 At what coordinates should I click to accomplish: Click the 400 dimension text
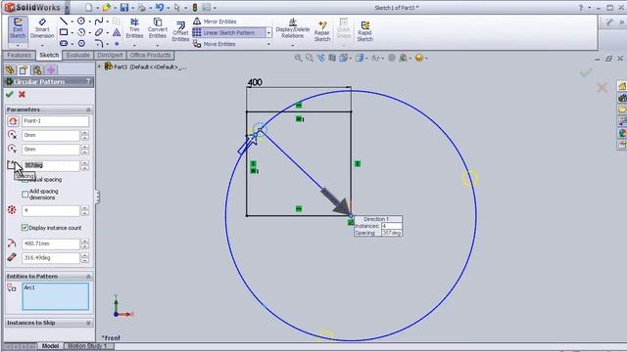(255, 82)
